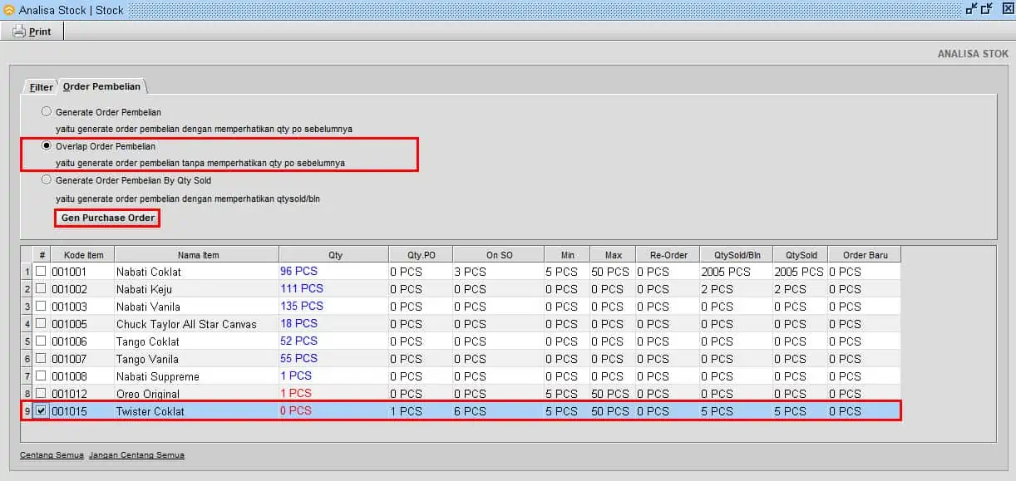This screenshot has width=1016, height=481.
Task: Enable the checkbox for Nabati Vanila
Action: tap(41, 307)
